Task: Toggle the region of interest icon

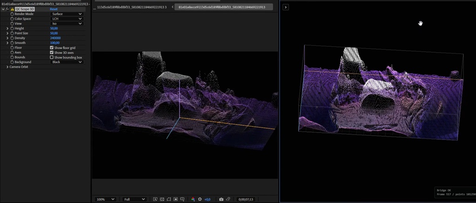Action: pyautogui.click(x=175, y=199)
